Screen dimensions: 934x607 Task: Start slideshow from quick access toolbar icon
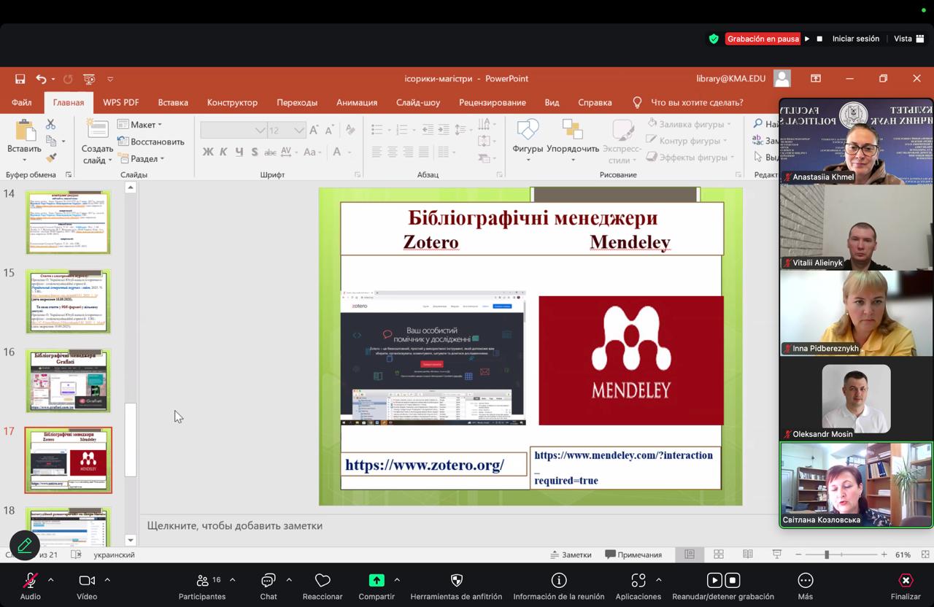(x=89, y=79)
